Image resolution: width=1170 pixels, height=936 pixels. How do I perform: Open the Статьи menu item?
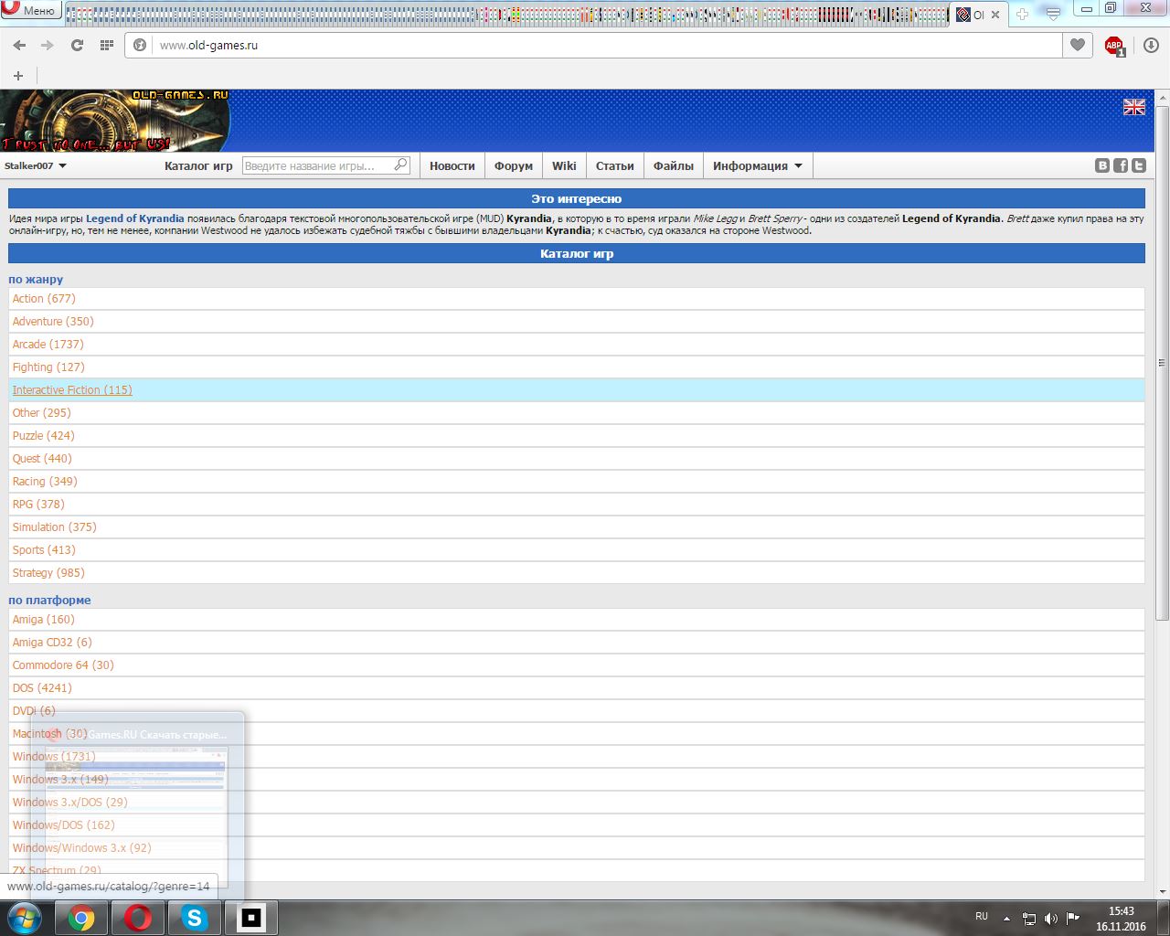(x=615, y=166)
